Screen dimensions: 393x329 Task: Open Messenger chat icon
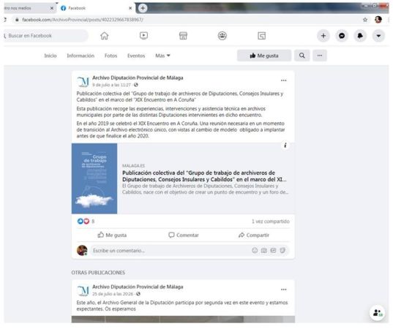click(342, 36)
